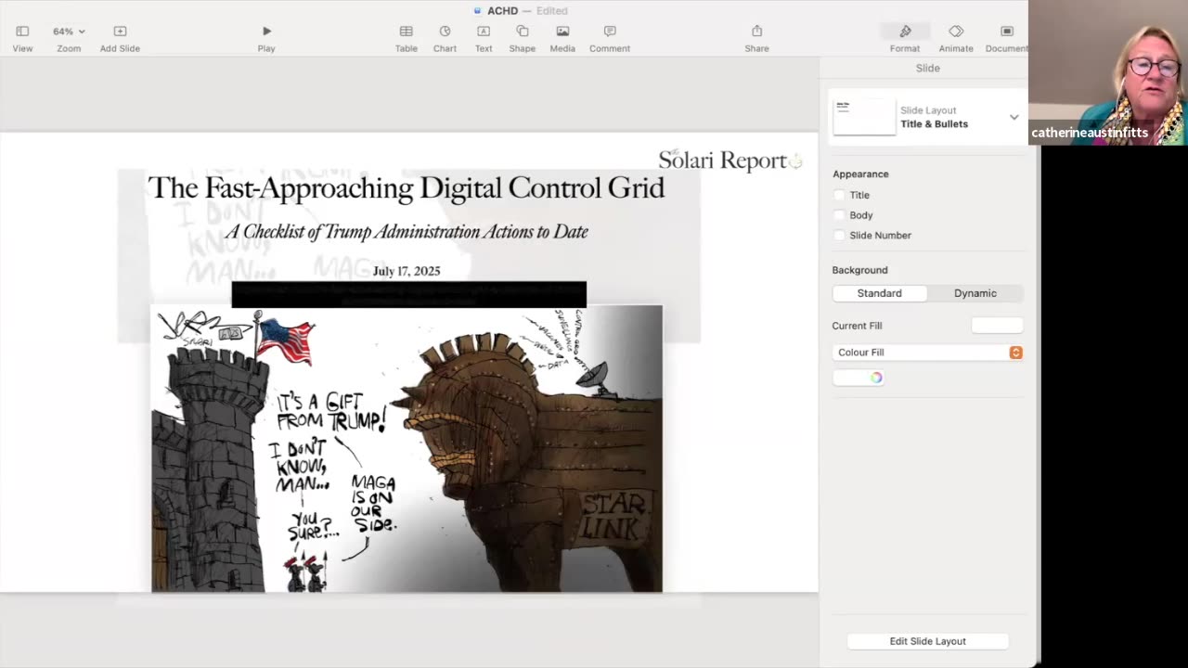
Task: Open the Colour Fill dropdown
Action: [1015, 353]
